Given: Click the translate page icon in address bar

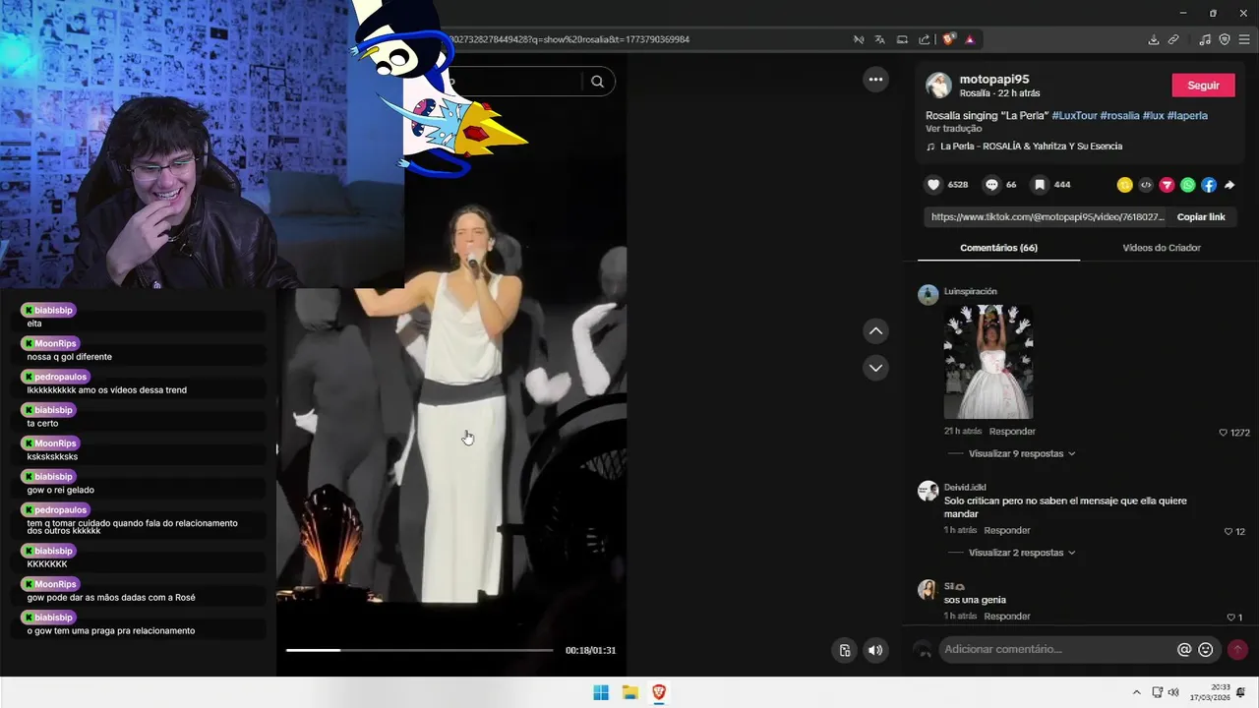Looking at the screenshot, I should tap(880, 39).
